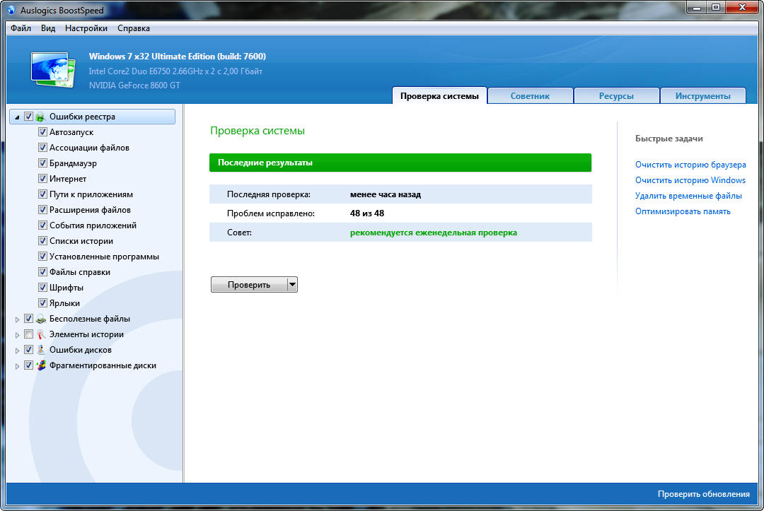Switch to the Ресурсы tab
This screenshot has width=764, height=511.
click(x=616, y=96)
